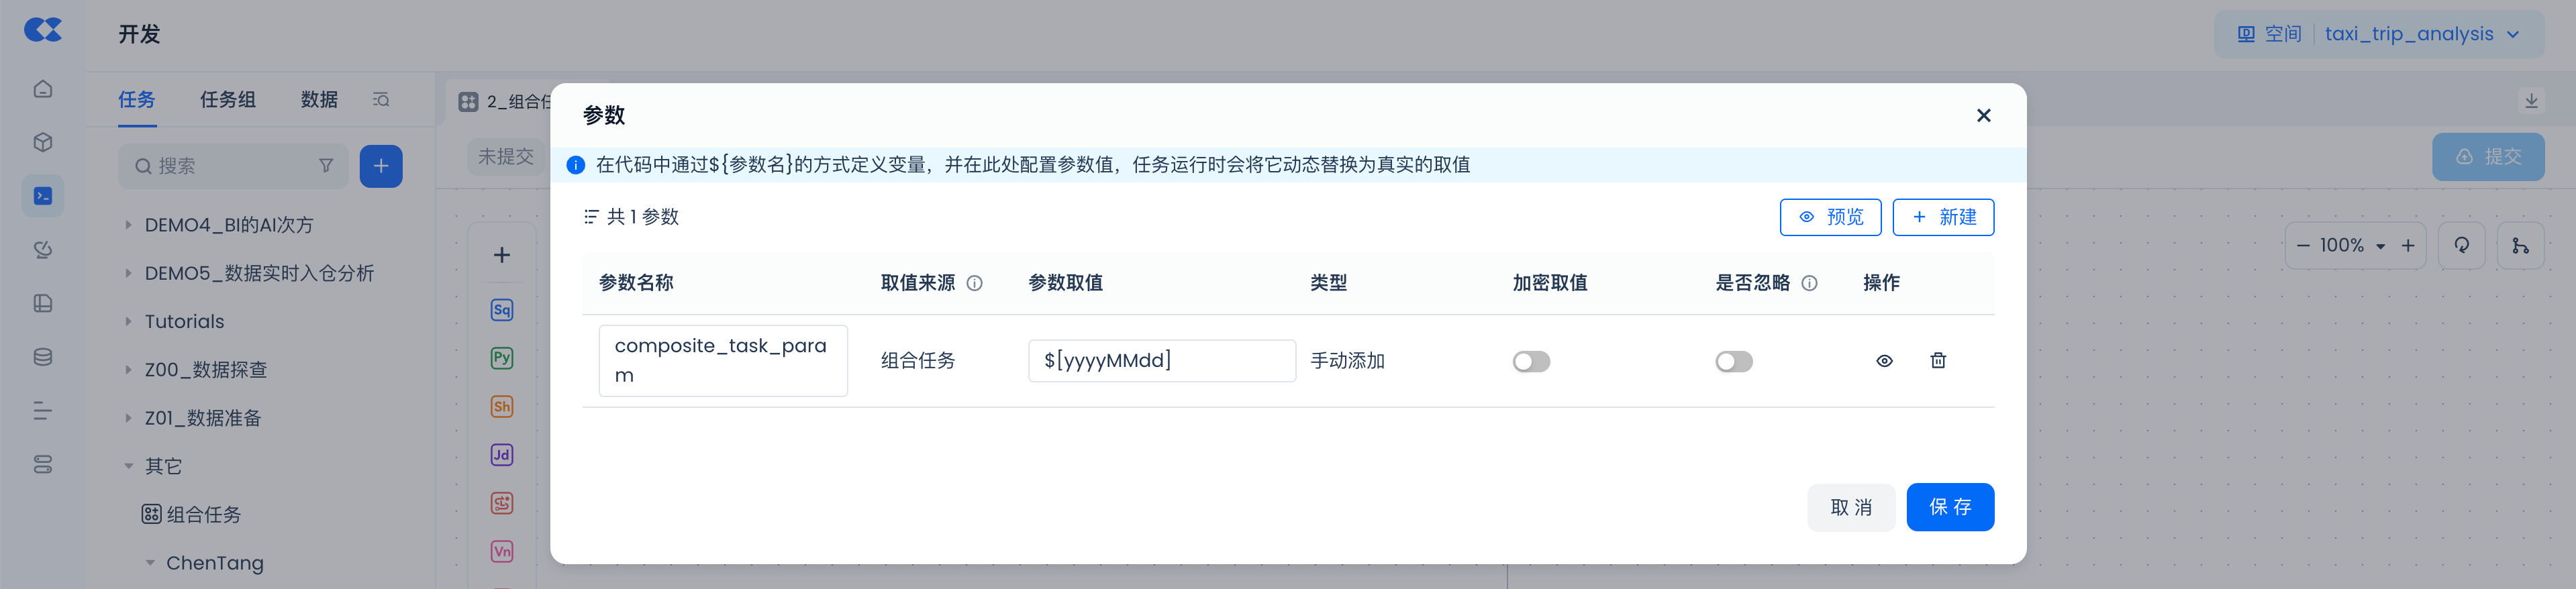Select the SQL node icon
The height and width of the screenshot is (589, 2576).
(502, 310)
